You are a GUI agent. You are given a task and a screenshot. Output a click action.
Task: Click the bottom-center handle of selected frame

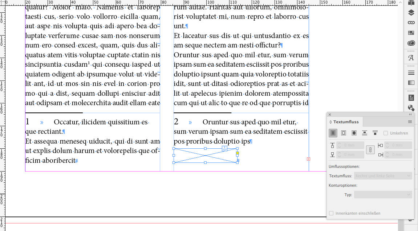point(205,162)
